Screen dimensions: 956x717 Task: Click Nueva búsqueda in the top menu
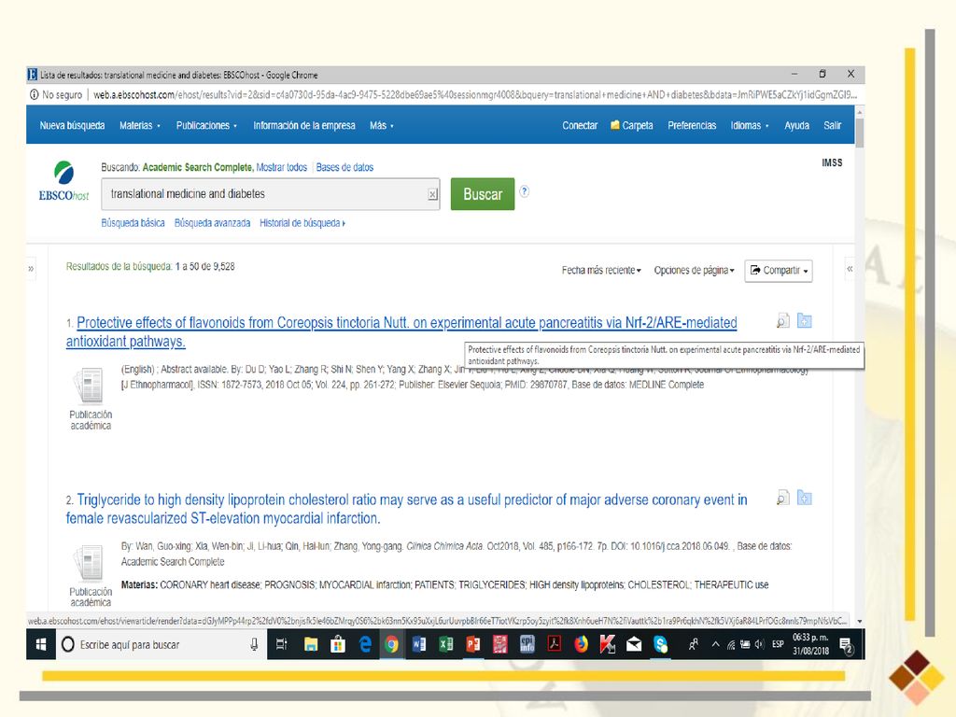72,126
